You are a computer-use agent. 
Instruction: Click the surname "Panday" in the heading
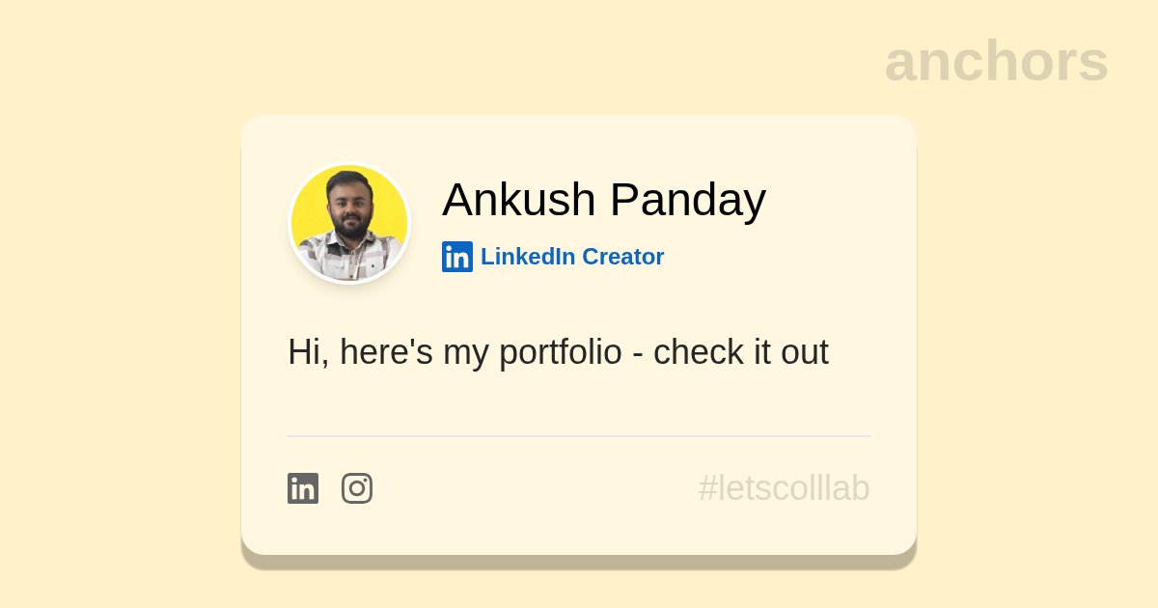(688, 200)
